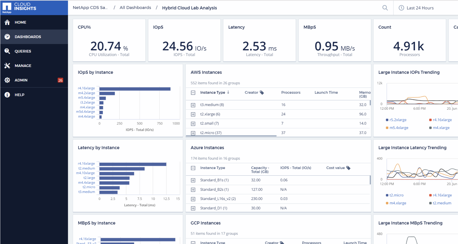Image resolution: width=458 pixels, height=244 pixels.
Task: Toggle t2.medium in Latency Trending legend
Action: coord(440,203)
